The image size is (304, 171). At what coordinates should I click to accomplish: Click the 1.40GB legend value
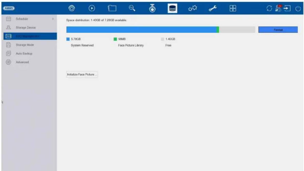170,39
